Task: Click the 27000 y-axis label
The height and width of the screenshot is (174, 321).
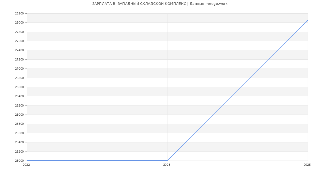Action: point(19,69)
